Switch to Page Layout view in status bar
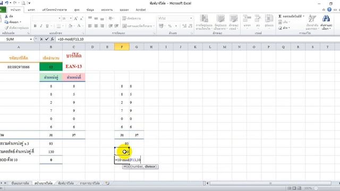The height and width of the screenshot is (191, 340). click(x=294, y=188)
